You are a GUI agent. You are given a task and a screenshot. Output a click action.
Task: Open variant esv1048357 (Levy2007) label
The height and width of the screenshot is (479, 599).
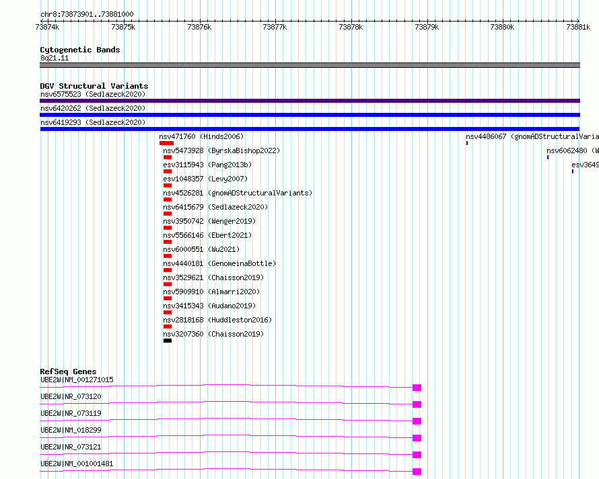205,179
